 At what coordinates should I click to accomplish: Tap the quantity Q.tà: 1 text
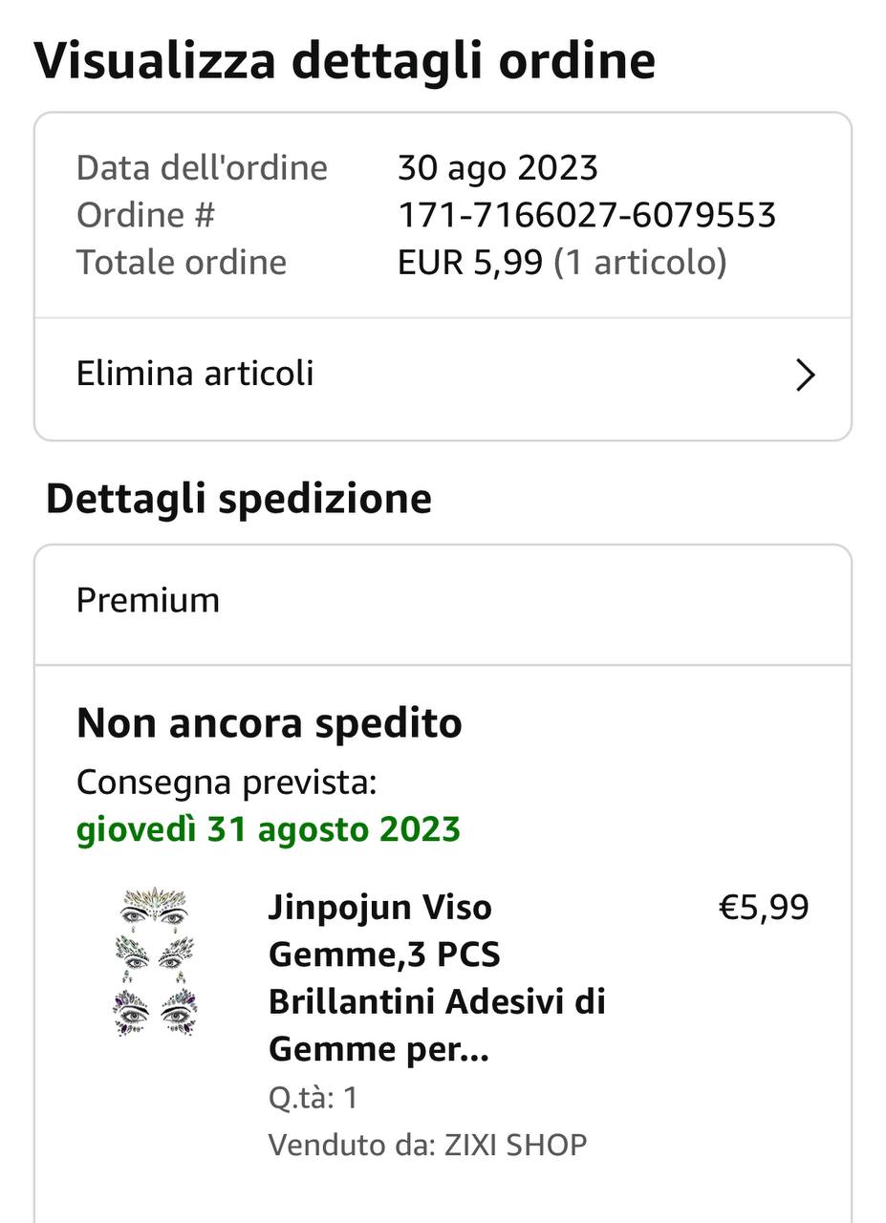point(313,1097)
